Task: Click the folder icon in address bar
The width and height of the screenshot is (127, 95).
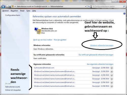Action: (13, 6)
